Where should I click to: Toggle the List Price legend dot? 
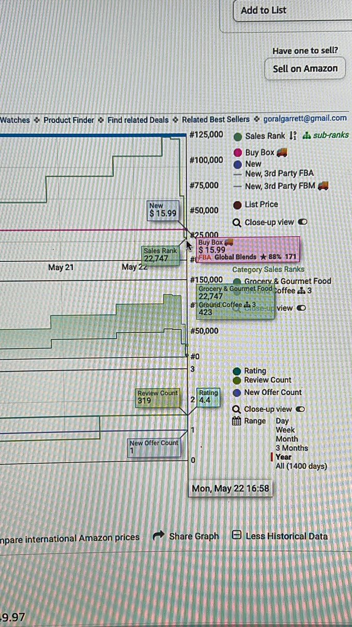coord(238,205)
